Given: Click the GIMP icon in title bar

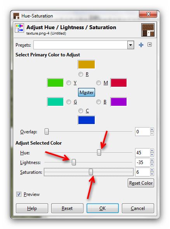Looking at the screenshot, I should coord(16,16).
